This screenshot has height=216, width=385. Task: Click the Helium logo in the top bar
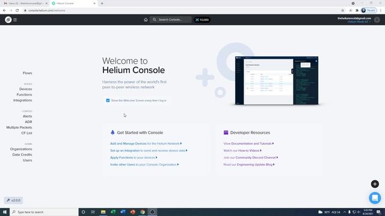click(8, 20)
